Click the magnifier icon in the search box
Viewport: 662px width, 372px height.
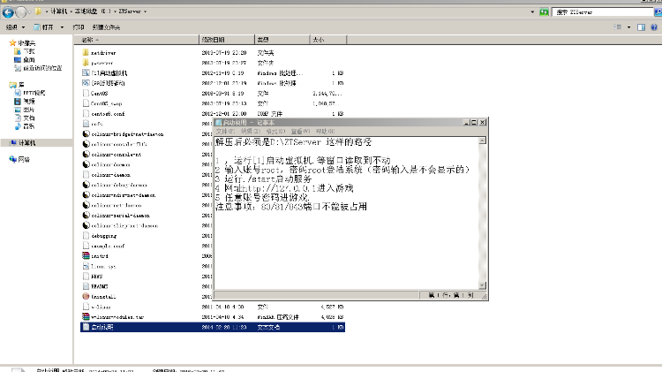(x=658, y=11)
